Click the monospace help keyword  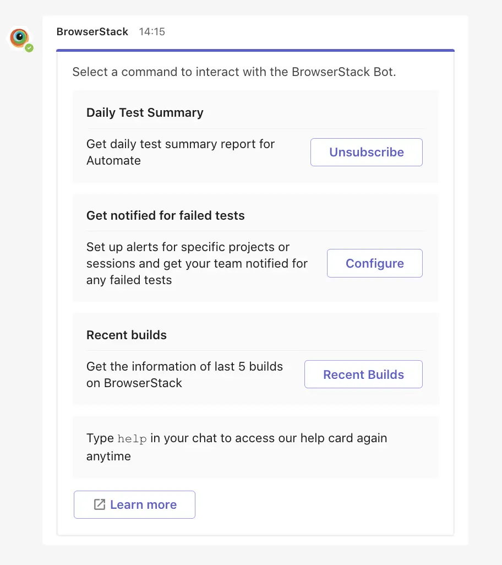pos(132,439)
